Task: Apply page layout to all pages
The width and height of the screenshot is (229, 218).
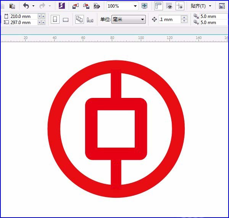Action: point(80,19)
